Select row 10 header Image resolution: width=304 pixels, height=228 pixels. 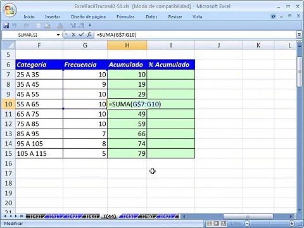pyautogui.click(x=8, y=104)
